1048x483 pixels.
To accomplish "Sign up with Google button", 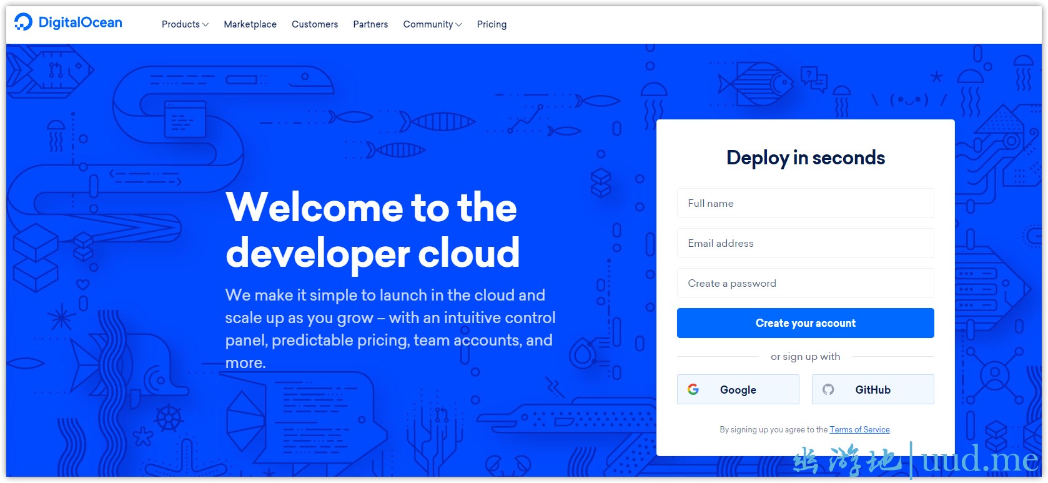I will pyautogui.click(x=738, y=389).
